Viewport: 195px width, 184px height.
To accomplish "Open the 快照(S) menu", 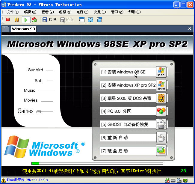I will coord(100,12).
